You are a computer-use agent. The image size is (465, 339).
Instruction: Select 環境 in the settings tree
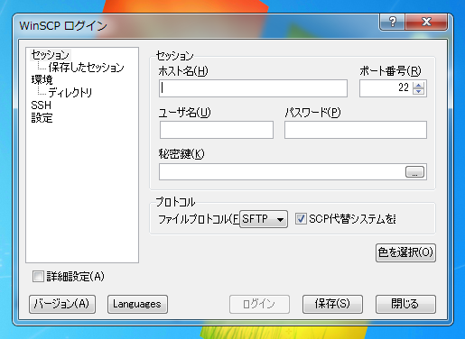tap(42, 80)
